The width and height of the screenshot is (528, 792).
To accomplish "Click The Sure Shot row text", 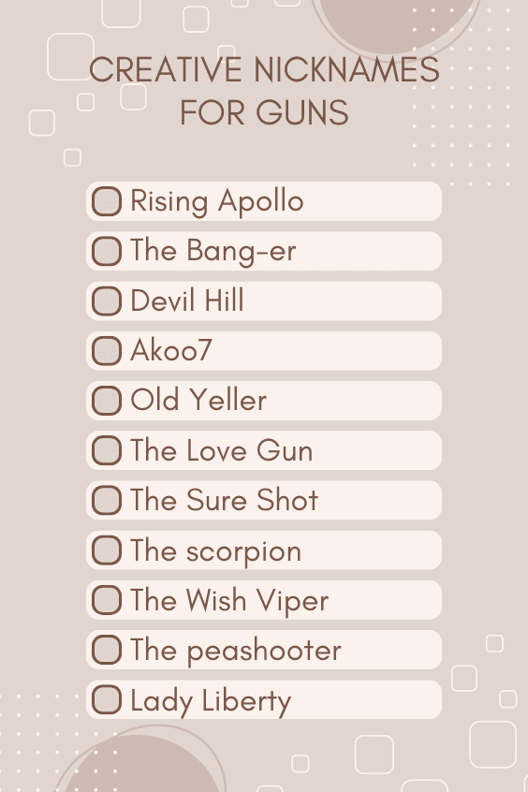I will pos(225,500).
